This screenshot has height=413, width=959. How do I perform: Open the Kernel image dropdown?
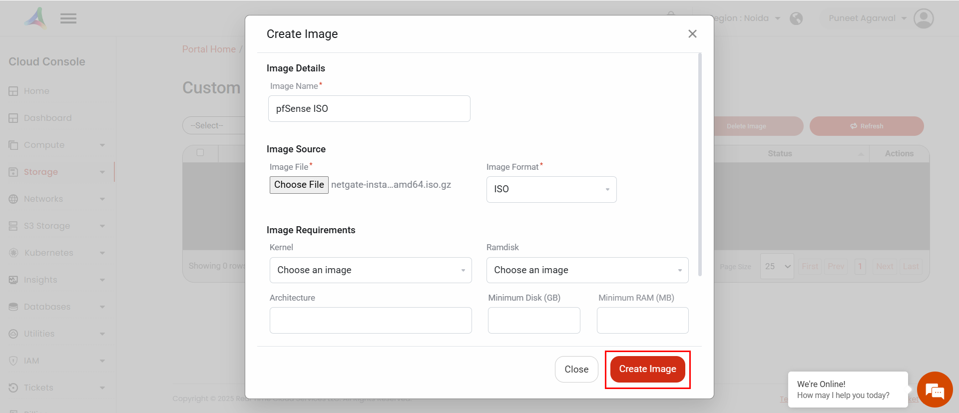371,270
